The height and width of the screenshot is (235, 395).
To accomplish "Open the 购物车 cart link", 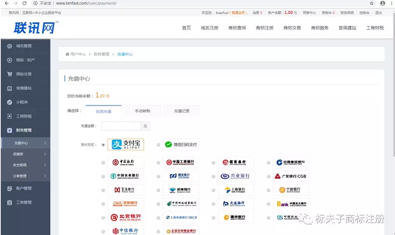I will tap(328, 12).
